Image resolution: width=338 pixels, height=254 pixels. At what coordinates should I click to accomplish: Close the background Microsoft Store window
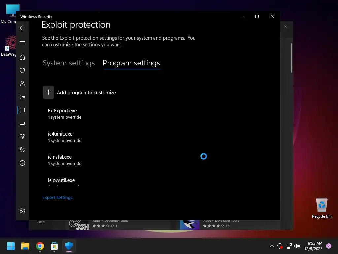286,27
